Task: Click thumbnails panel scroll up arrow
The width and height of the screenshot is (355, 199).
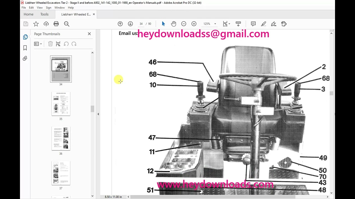Action: tap(92, 53)
